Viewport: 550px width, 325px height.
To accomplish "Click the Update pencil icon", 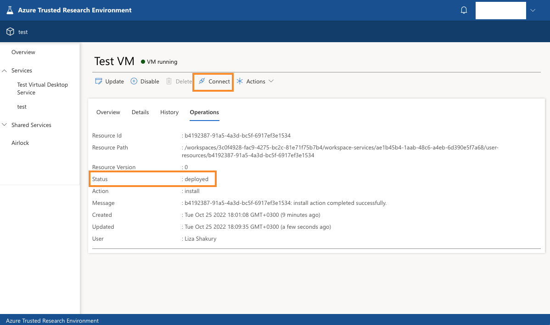I will [x=98, y=81].
